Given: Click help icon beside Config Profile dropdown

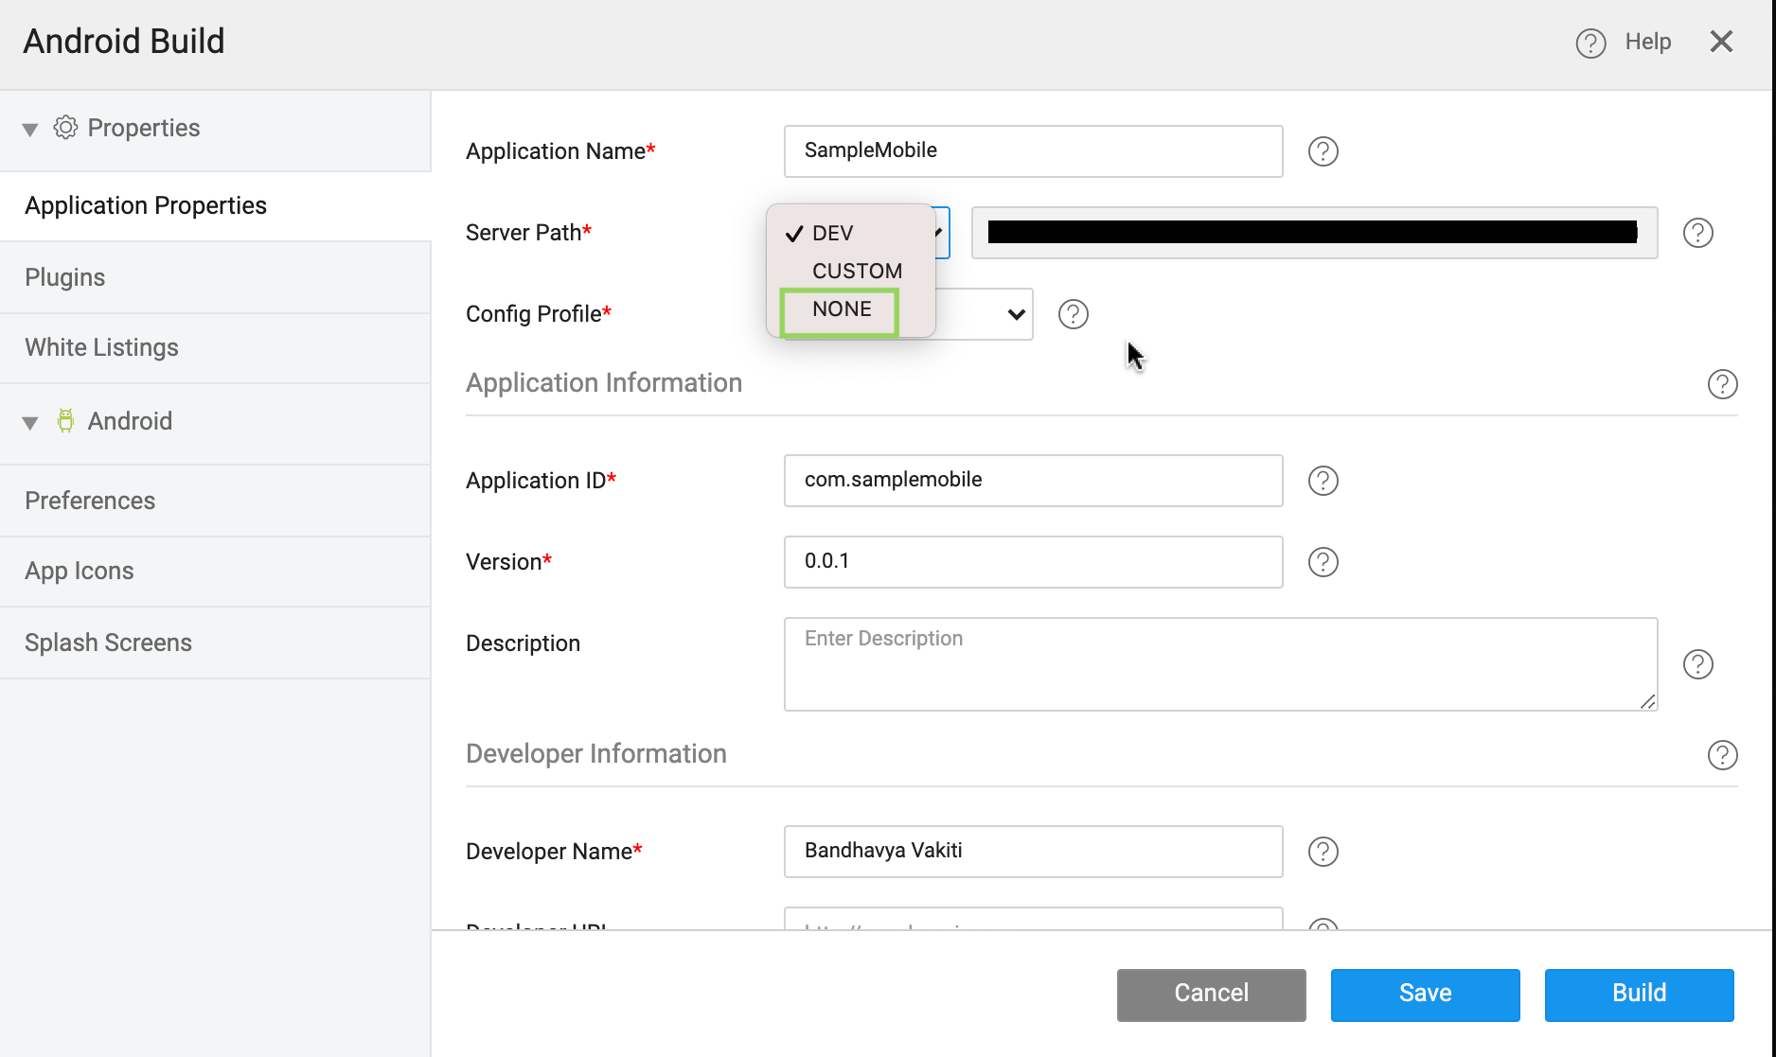Looking at the screenshot, I should pyautogui.click(x=1073, y=314).
